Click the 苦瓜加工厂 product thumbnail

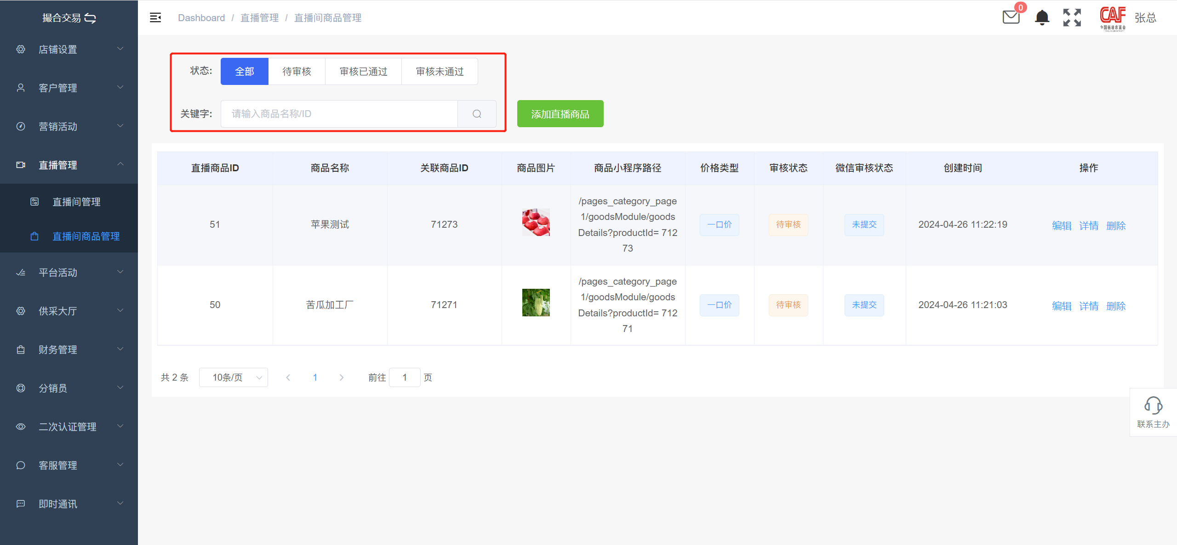pyautogui.click(x=536, y=303)
